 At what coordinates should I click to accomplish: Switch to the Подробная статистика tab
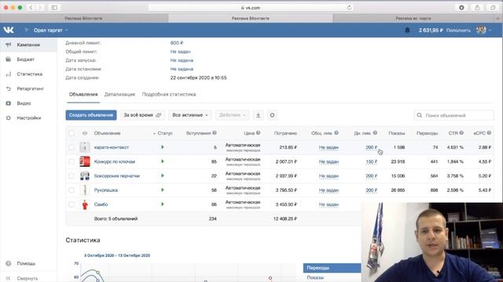(x=169, y=94)
